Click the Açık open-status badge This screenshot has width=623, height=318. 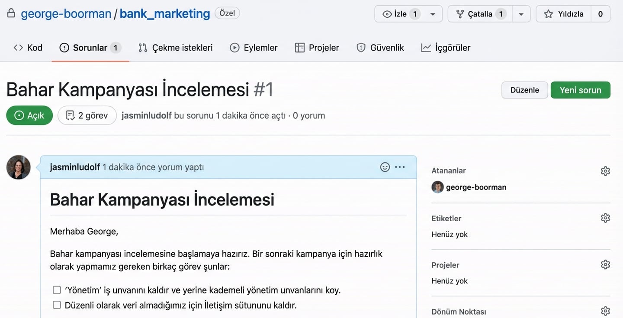pyautogui.click(x=29, y=115)
